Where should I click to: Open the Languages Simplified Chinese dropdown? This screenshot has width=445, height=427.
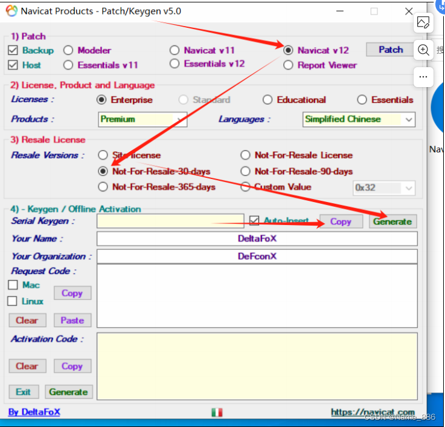pos(359,119)
